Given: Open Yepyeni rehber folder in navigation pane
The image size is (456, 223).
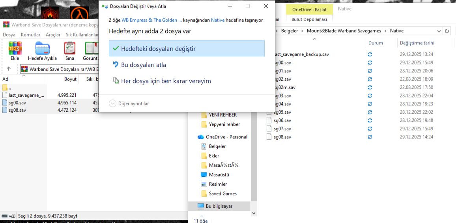Looking at the screenshot, I should tap(221, 124).
